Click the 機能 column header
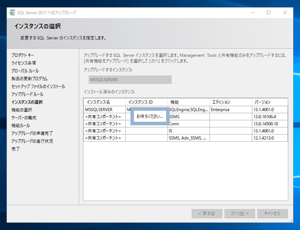 point(188,102)
